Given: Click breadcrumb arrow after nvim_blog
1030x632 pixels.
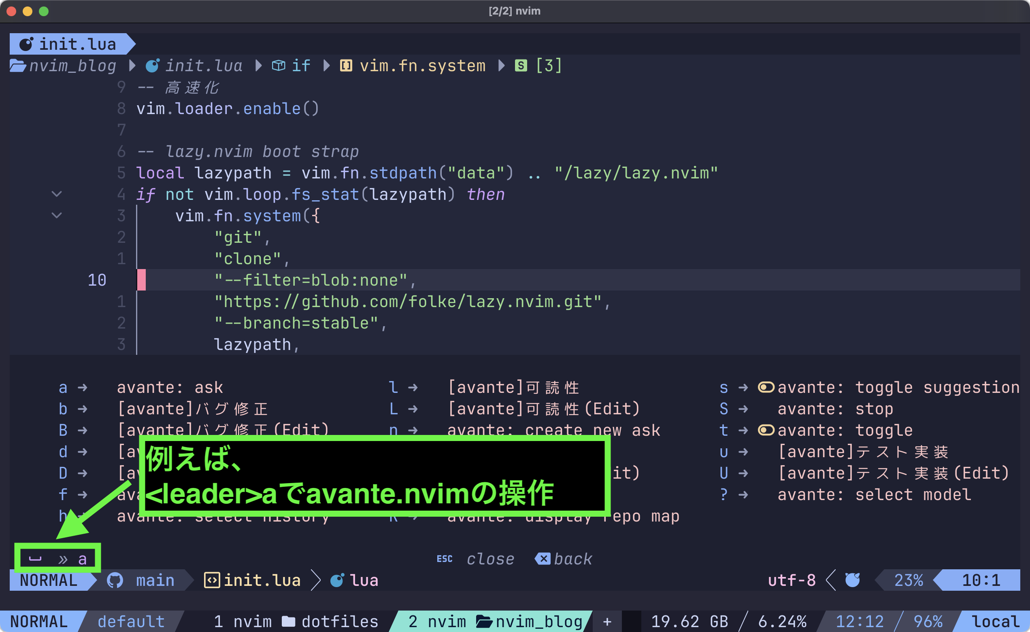Looking at the screenshot, I should click(x=132, y=66).
